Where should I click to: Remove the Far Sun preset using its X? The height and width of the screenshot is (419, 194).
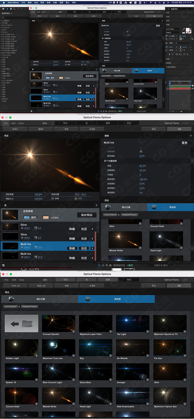click(185, 356)
